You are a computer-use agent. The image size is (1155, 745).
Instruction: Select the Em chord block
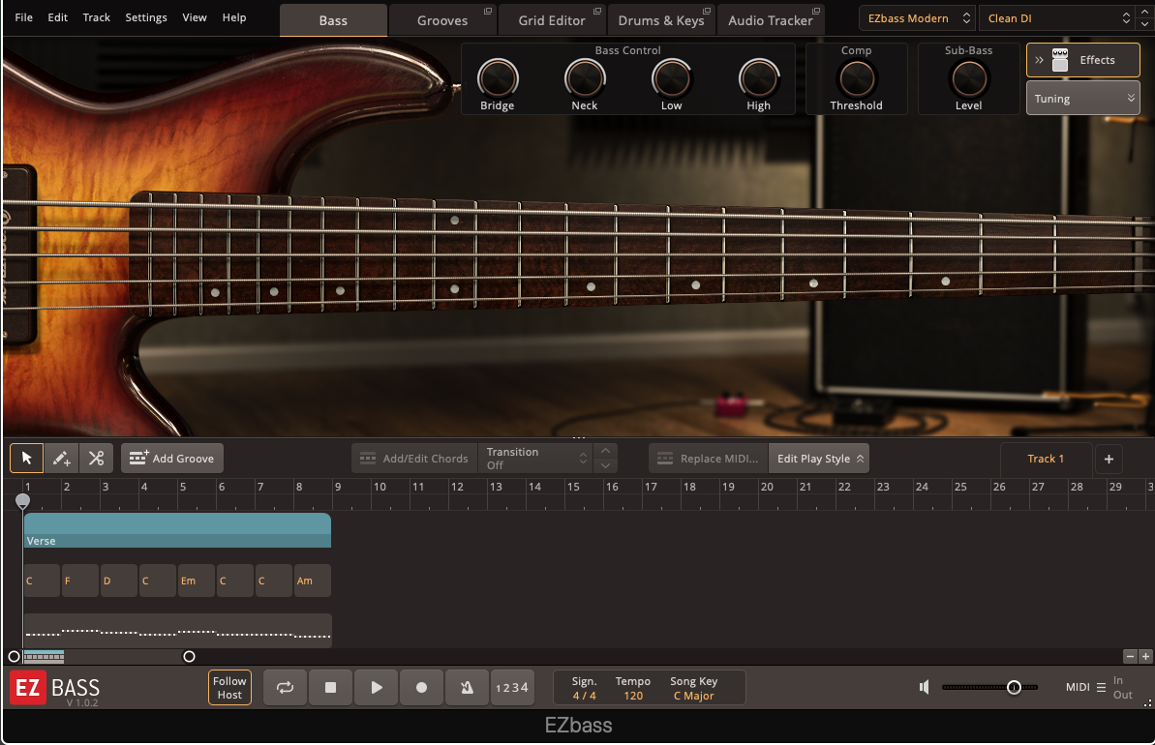coord(197,581)
